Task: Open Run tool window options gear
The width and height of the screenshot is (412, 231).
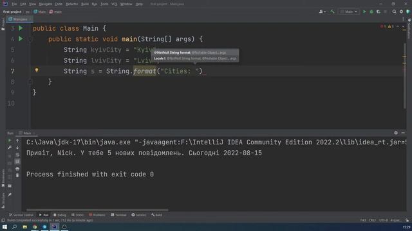Action: 396,133
